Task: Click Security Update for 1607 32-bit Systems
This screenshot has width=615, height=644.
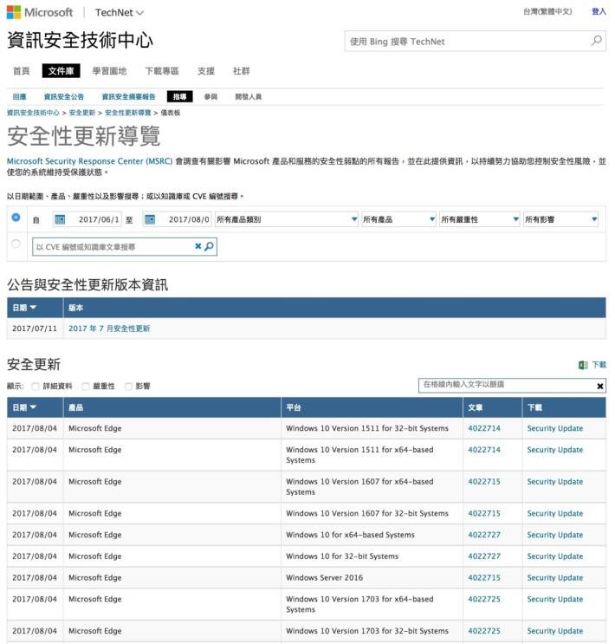Action: point(554,513)
